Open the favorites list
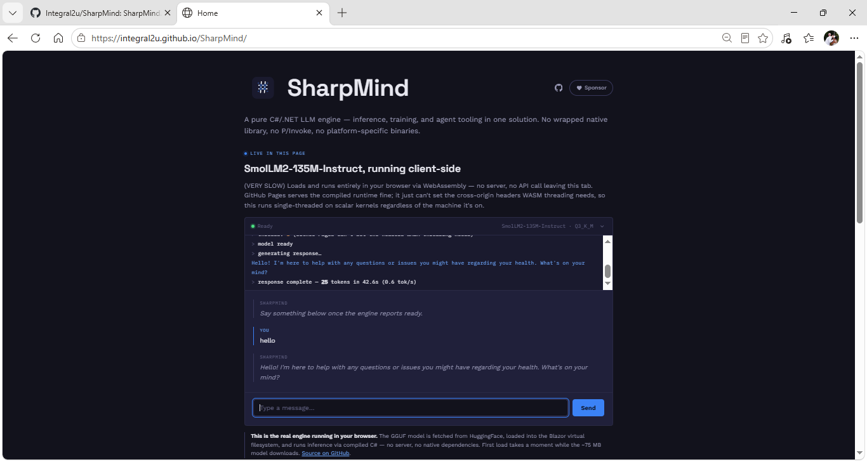 coord(809,38)
